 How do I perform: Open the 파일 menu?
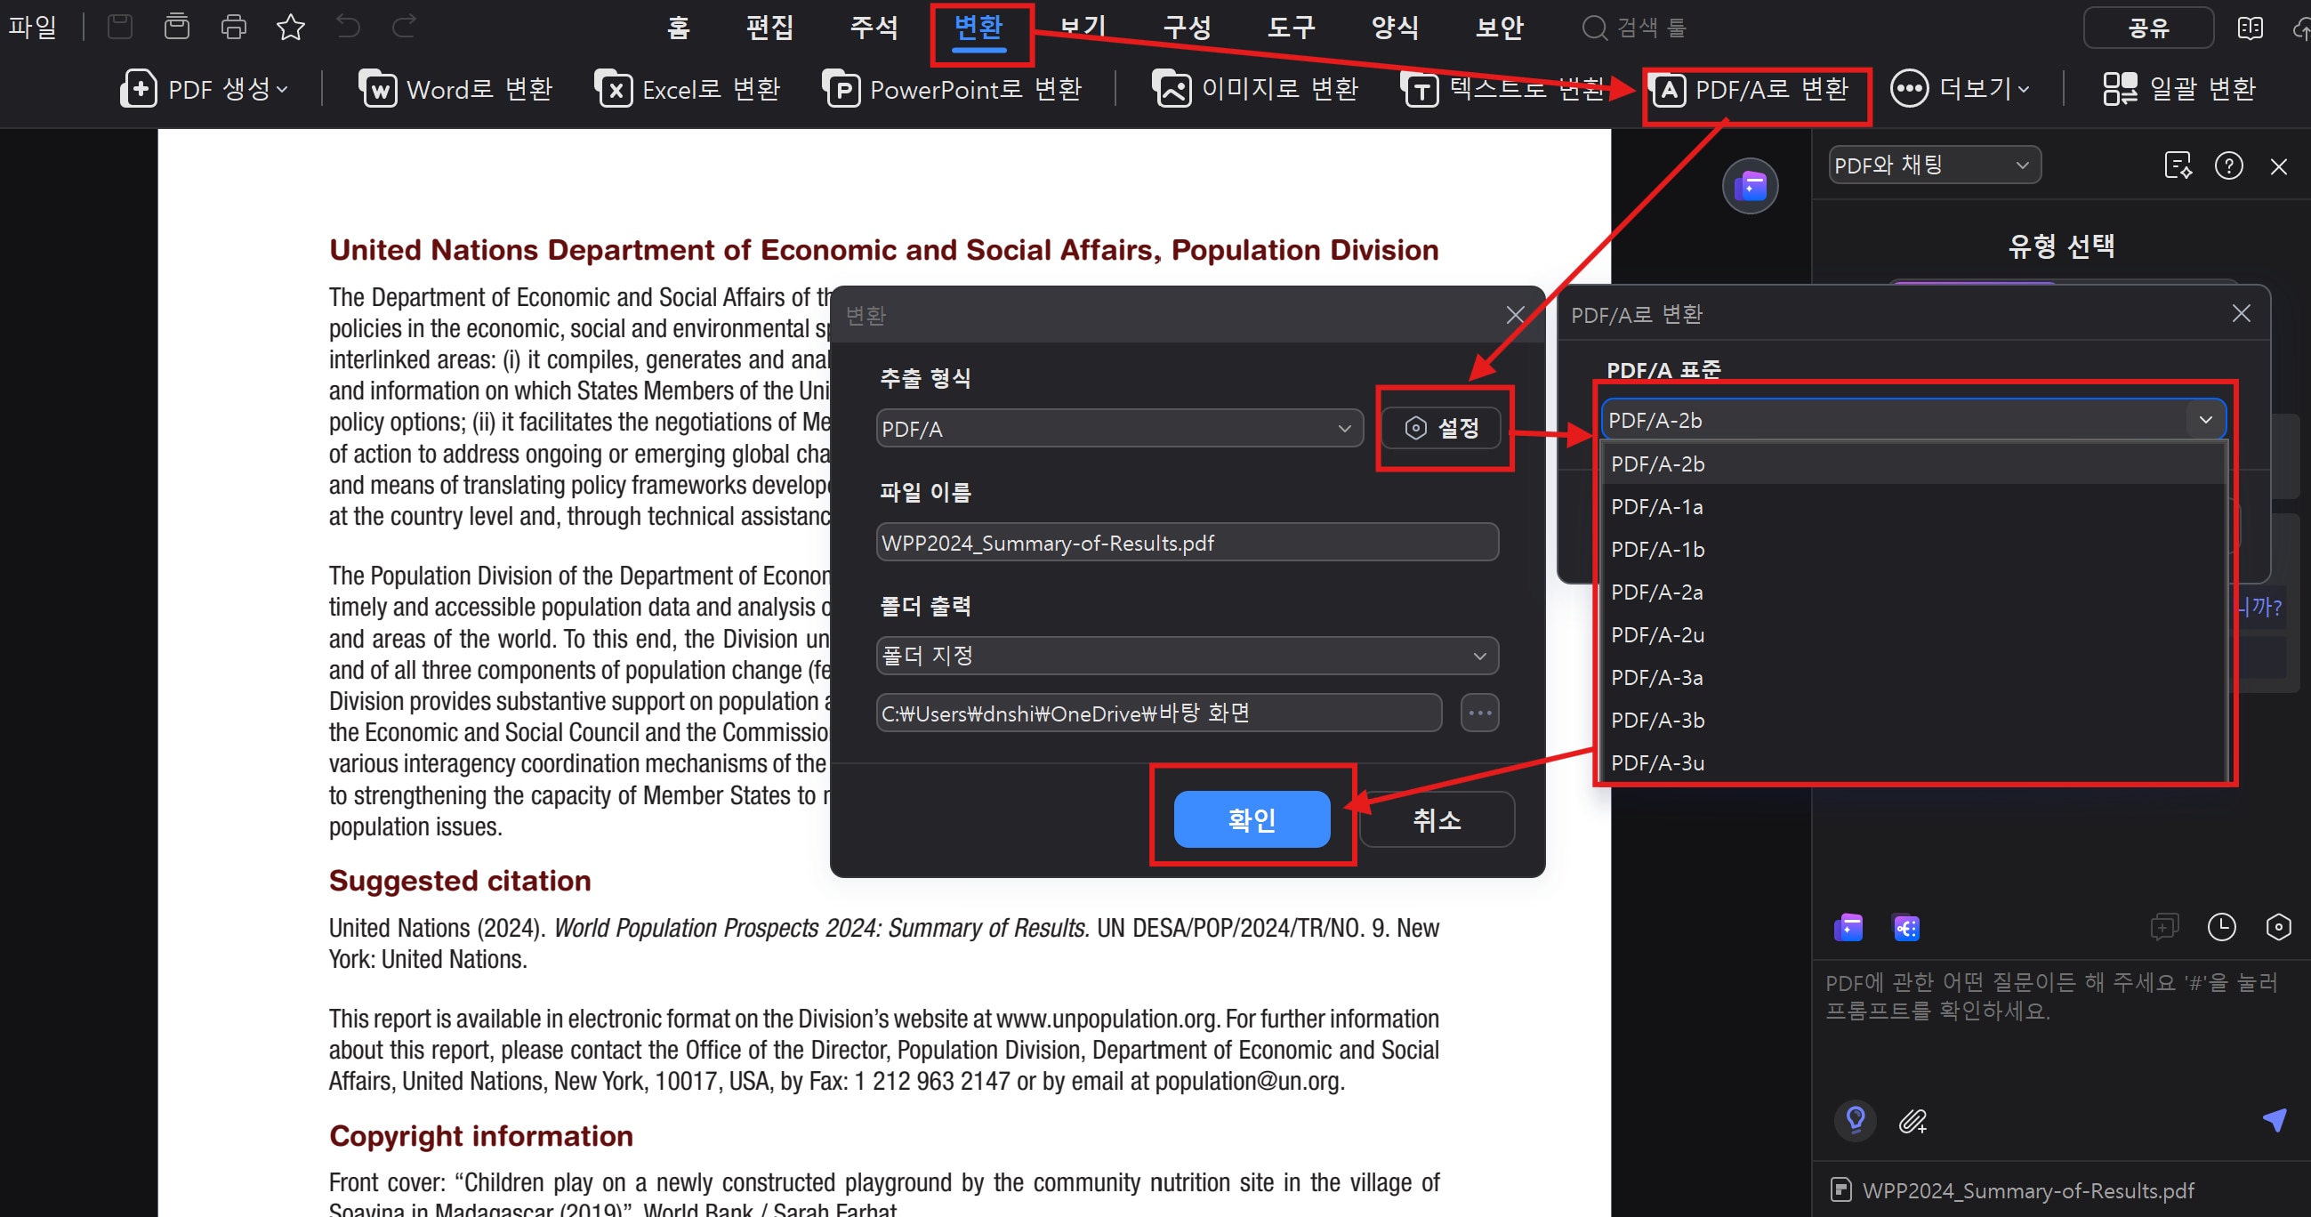pos(33,27)
